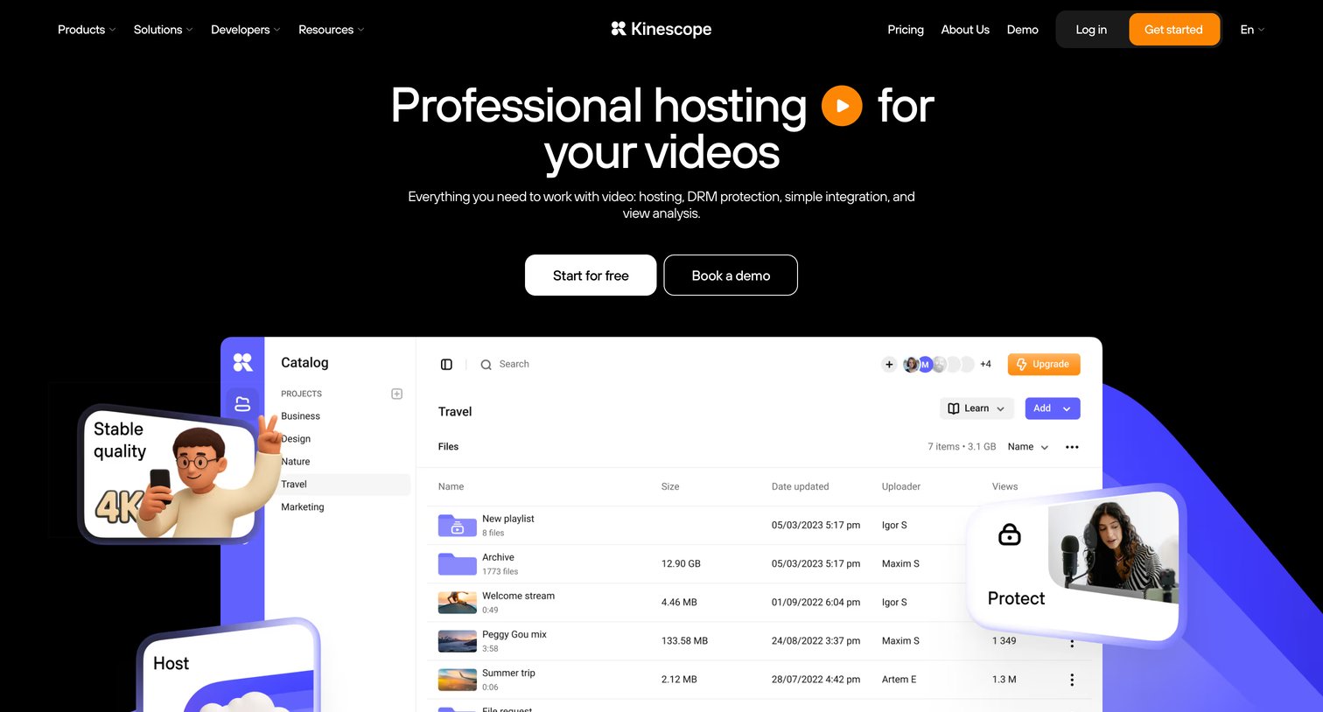Click the Kinescope icon in purple sidebar
The height and width of the screenshot is (712, 1323).
(242, 362)
